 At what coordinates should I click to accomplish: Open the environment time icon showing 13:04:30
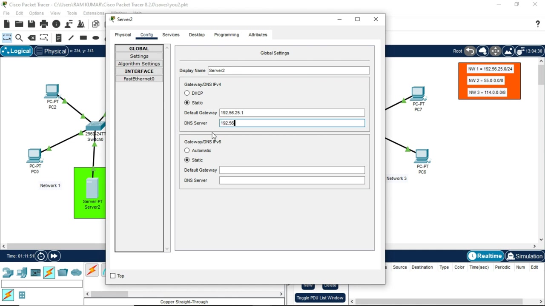[529, 51]
